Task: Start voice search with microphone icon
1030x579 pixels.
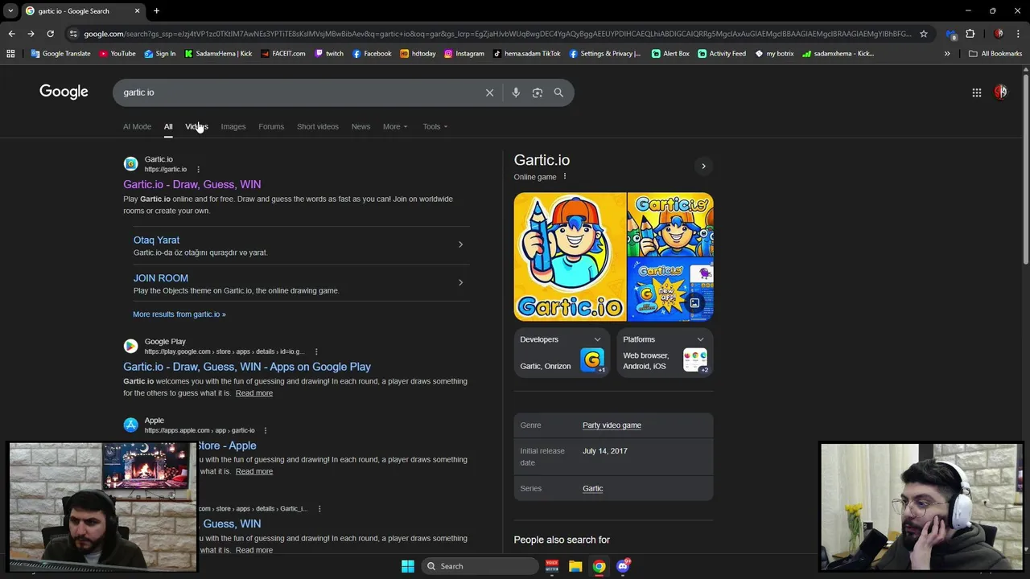Action: pyautogui.click(x=516, y=92)
